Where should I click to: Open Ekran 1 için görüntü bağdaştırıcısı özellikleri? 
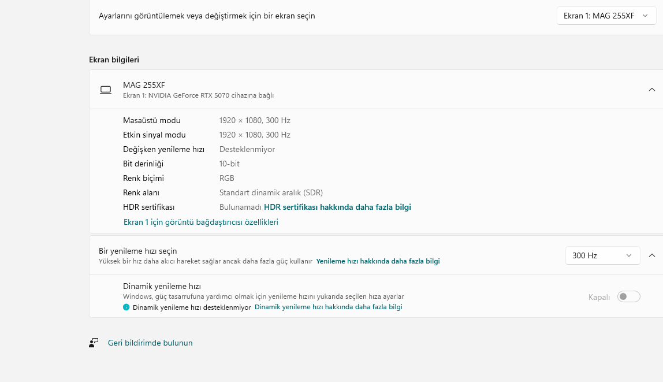(201, 222)
